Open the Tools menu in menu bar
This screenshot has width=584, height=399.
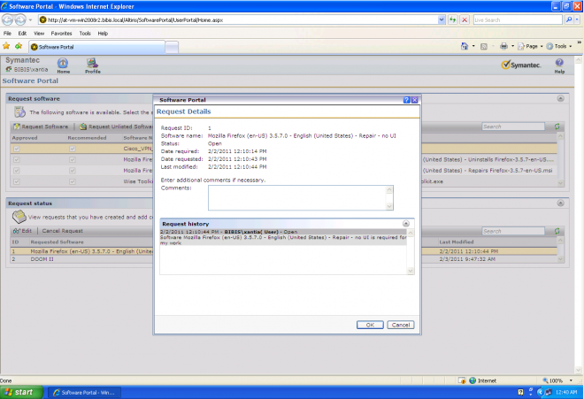85,33
